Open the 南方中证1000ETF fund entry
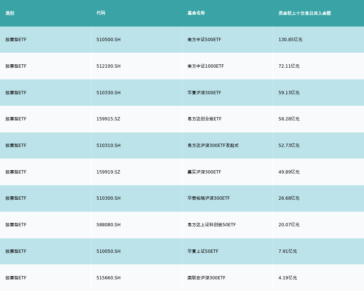The height and width of the screenshot is (291, 364). (206, 66)
